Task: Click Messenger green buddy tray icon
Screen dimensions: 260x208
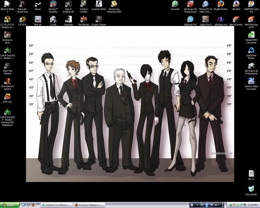Action: point(238,205)
